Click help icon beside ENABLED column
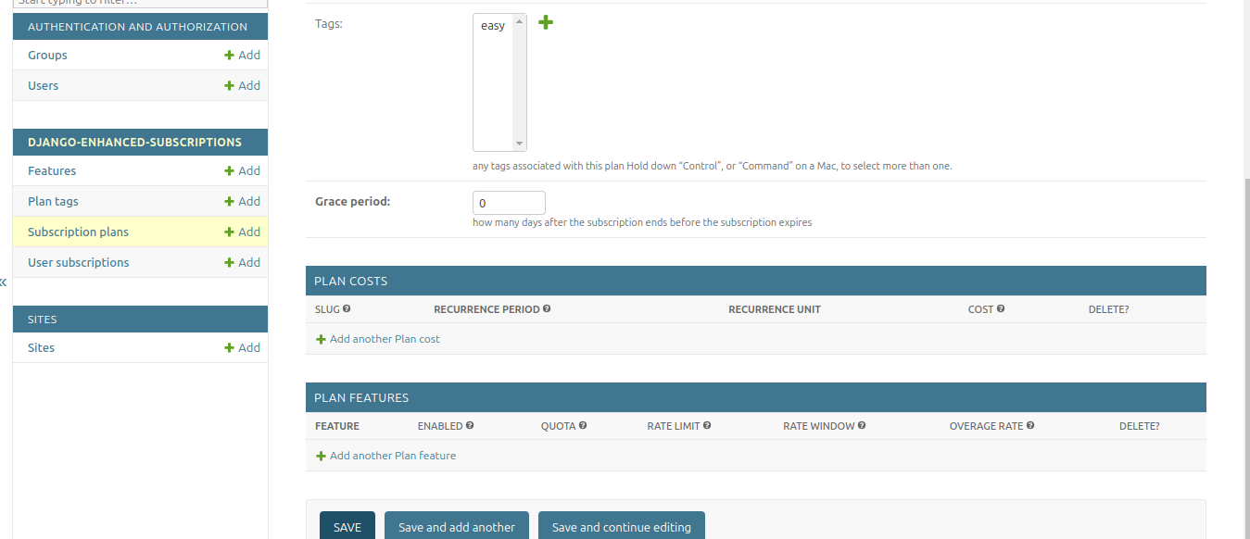This screenshot has height=539, width=1250. (x=470, y=425)
